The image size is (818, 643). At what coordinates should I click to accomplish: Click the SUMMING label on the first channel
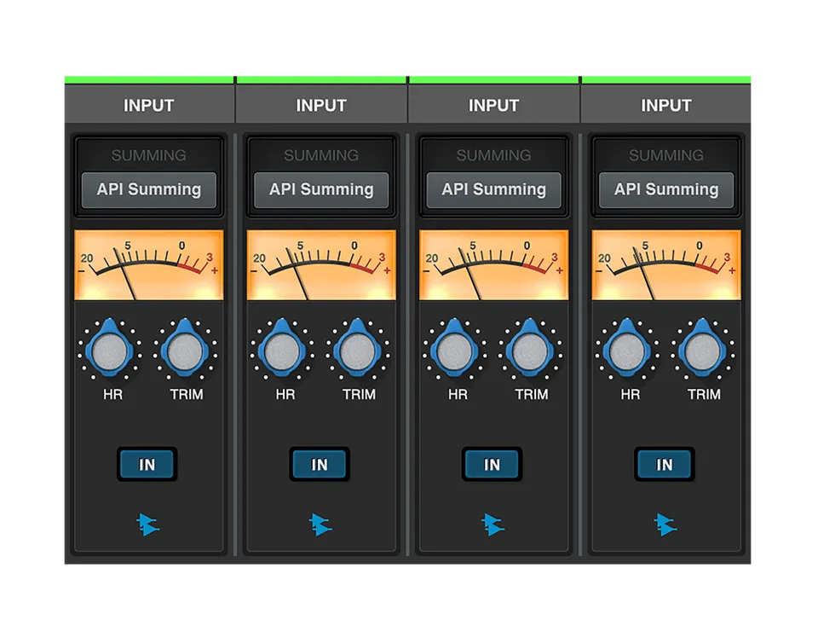point(148,155)
